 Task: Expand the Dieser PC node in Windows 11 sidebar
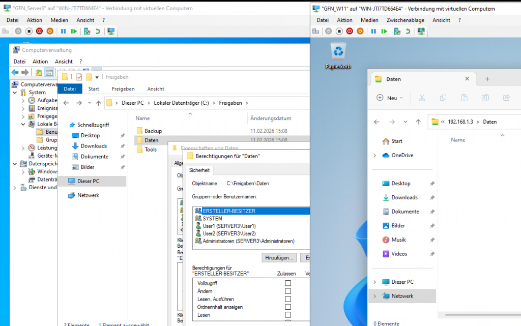(375, 282)
